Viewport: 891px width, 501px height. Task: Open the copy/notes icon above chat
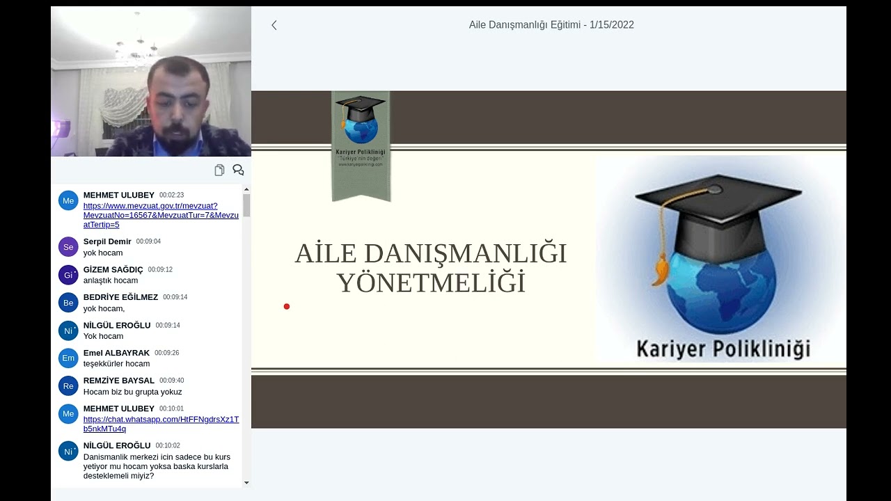(x=219, y=170)
